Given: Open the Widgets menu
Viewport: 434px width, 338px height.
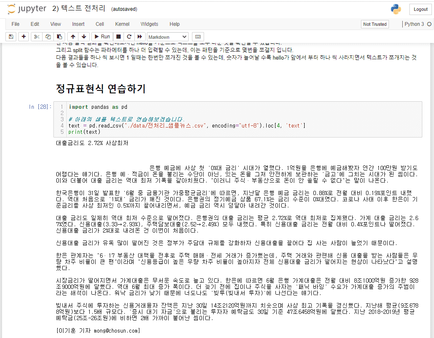Looking at the screenshot, I should [x=149, y=24].
